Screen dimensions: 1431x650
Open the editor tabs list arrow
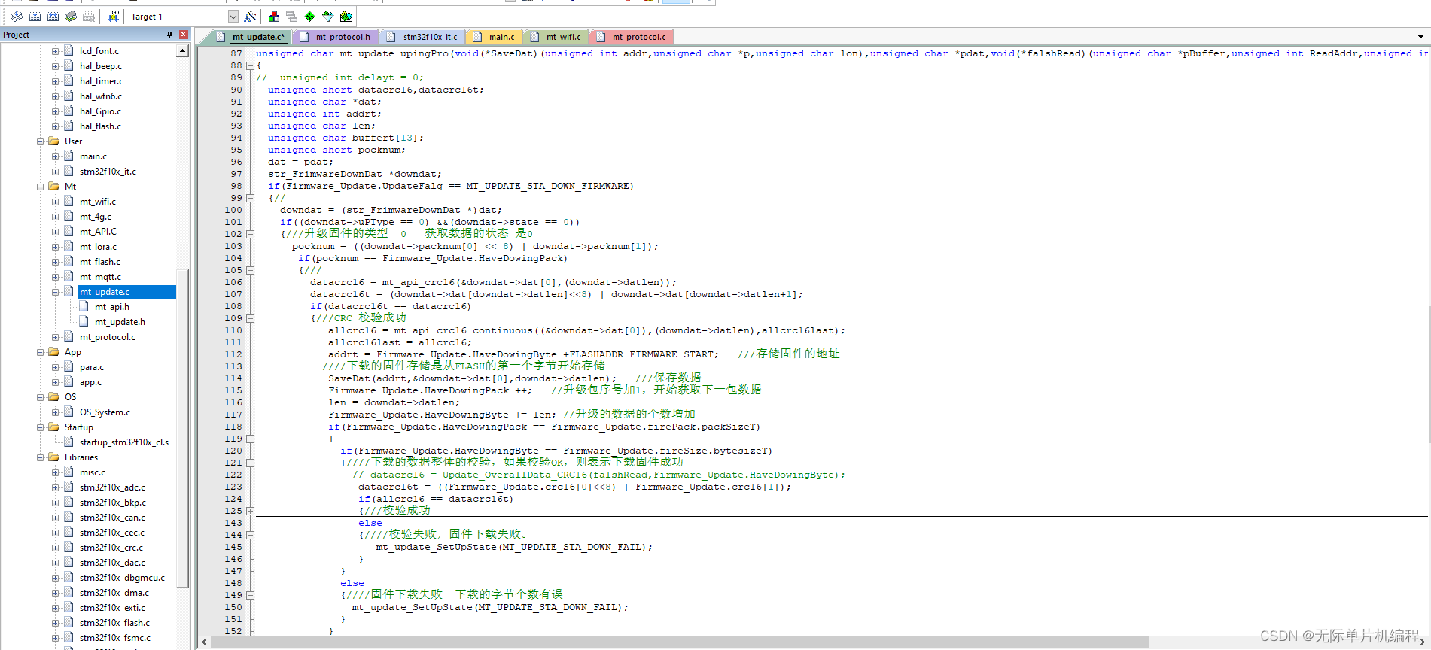point(1420,36)
